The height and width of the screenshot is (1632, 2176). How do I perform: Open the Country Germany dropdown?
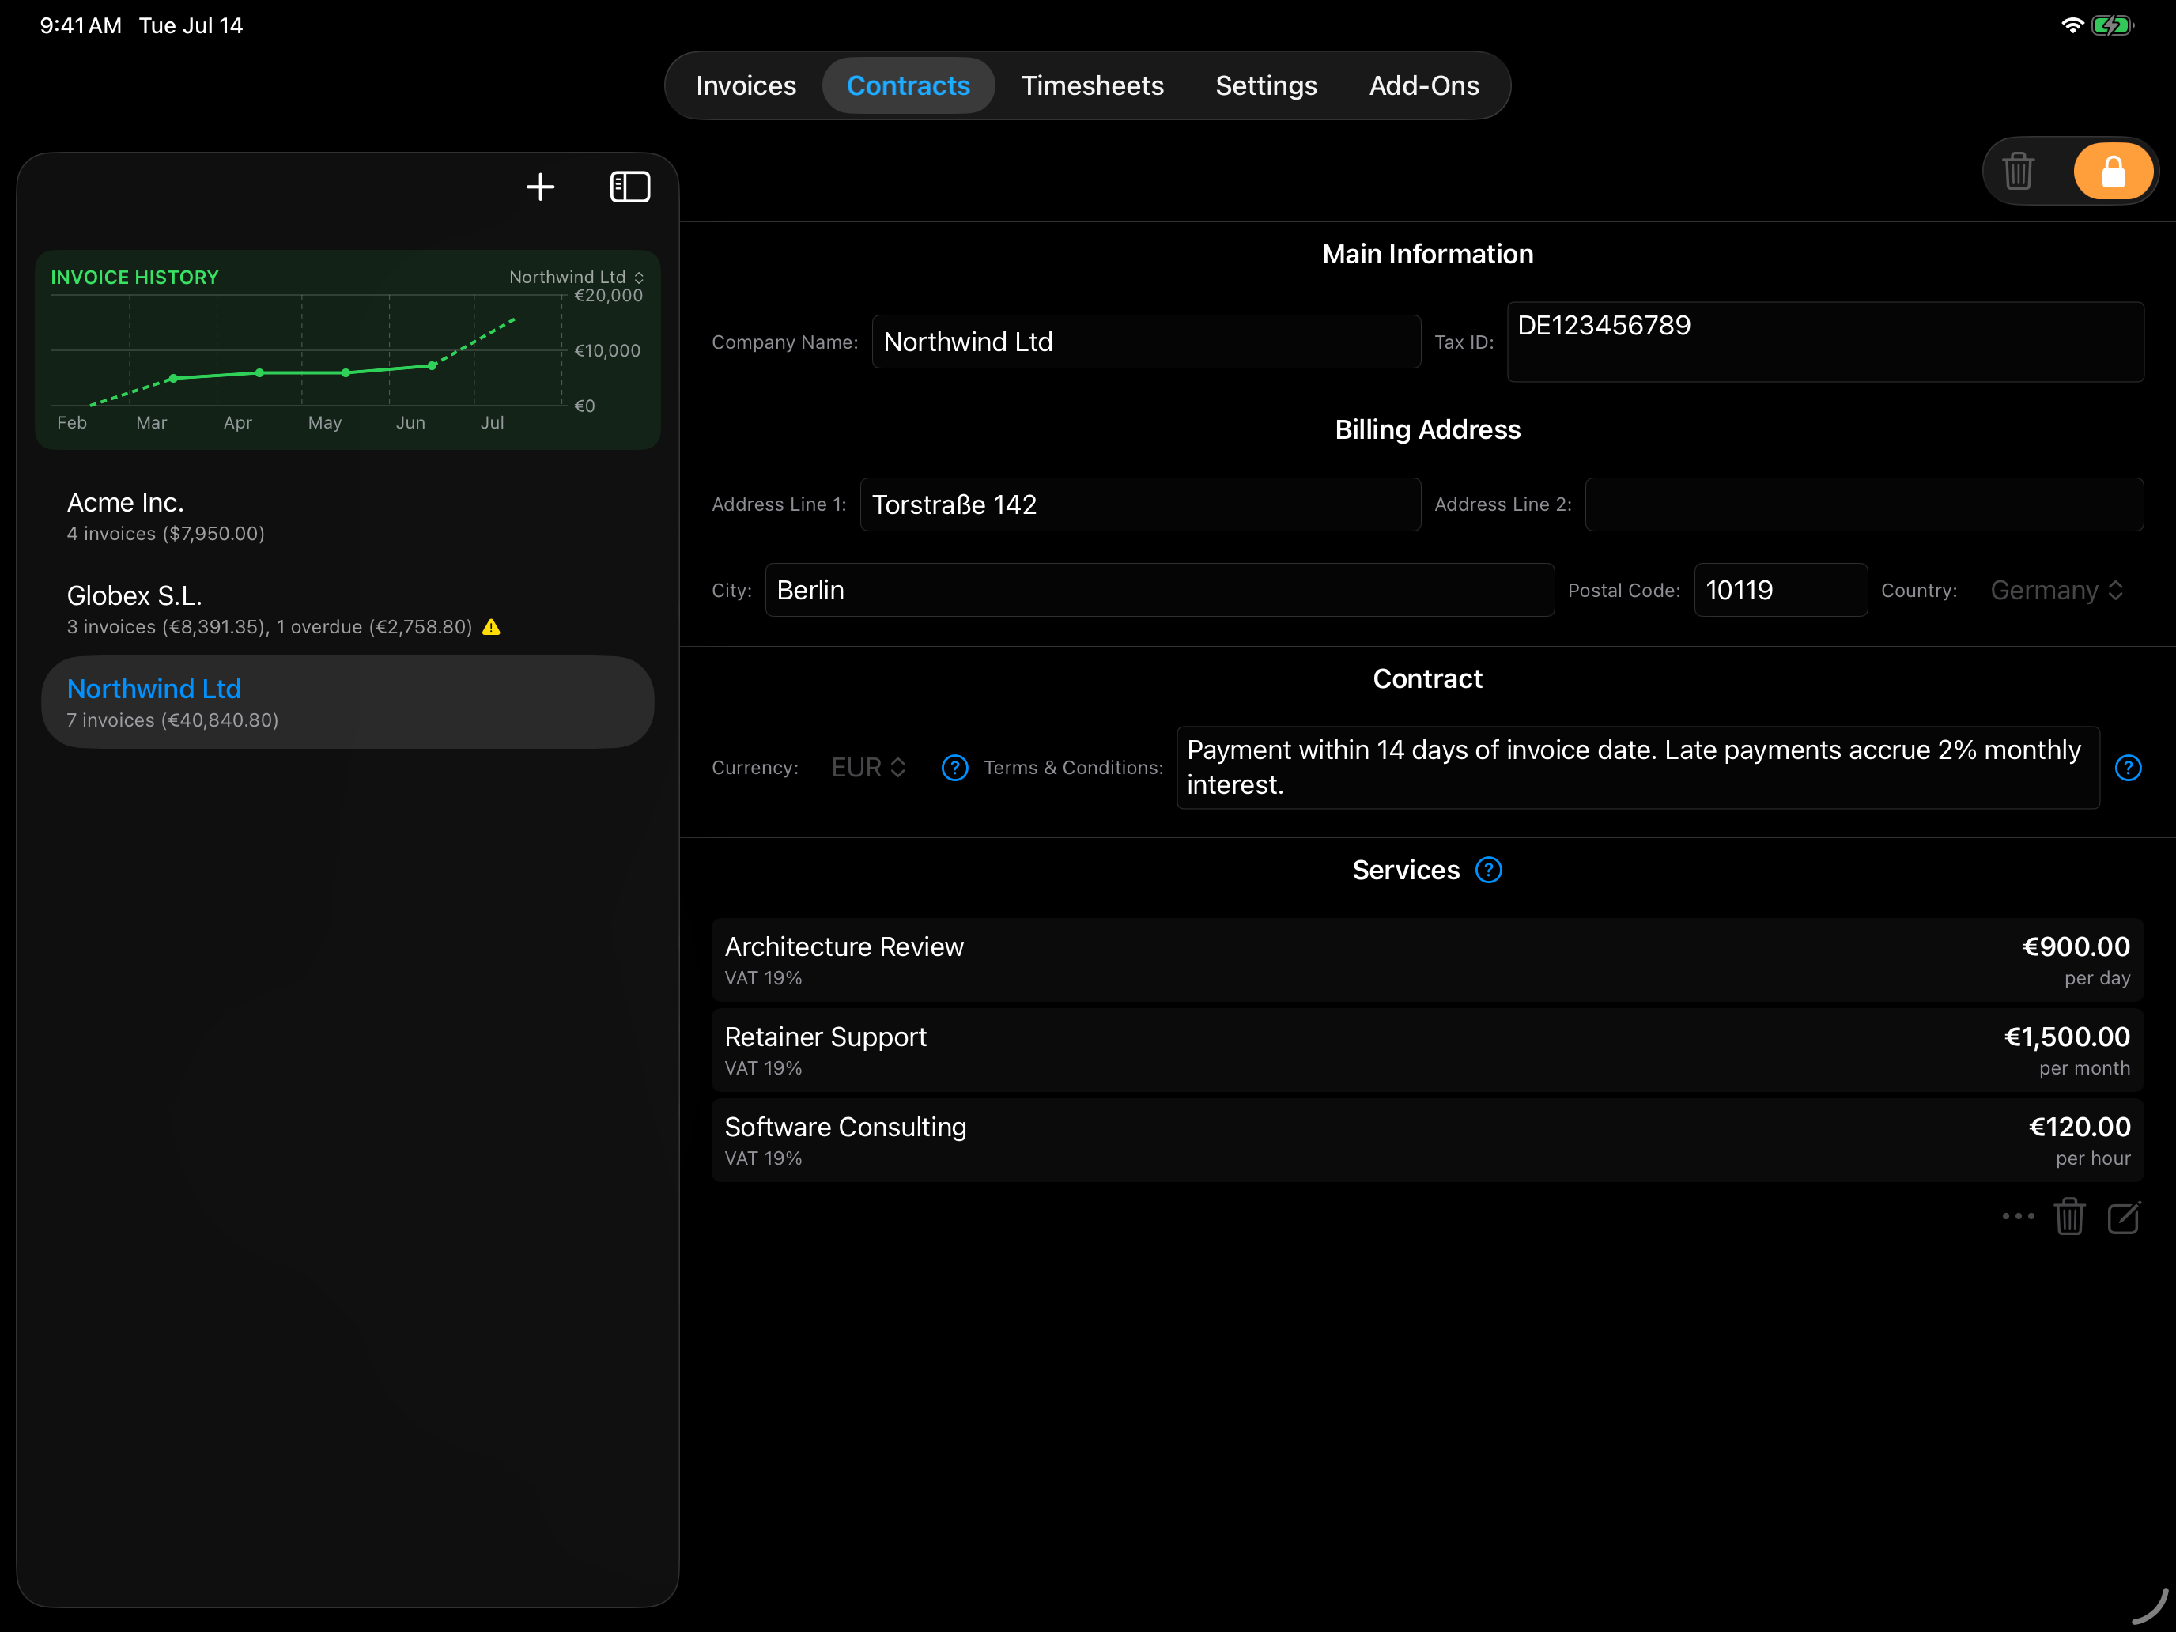[2057, 590]
